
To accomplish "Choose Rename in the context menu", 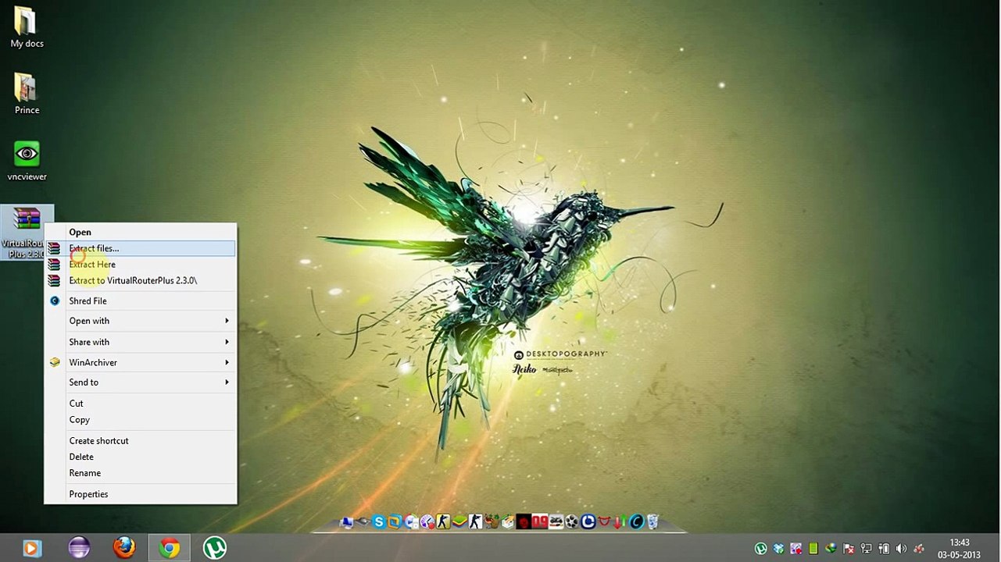I will pos(84,473).
